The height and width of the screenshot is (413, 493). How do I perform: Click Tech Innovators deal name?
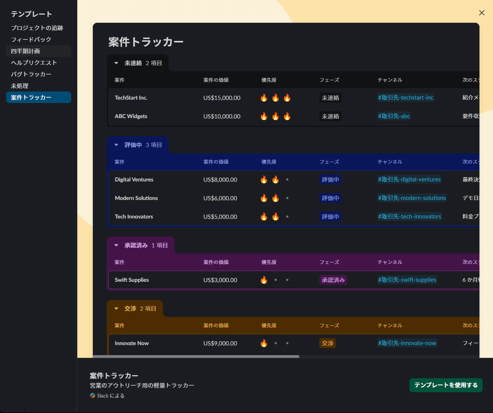coord(134,216)
